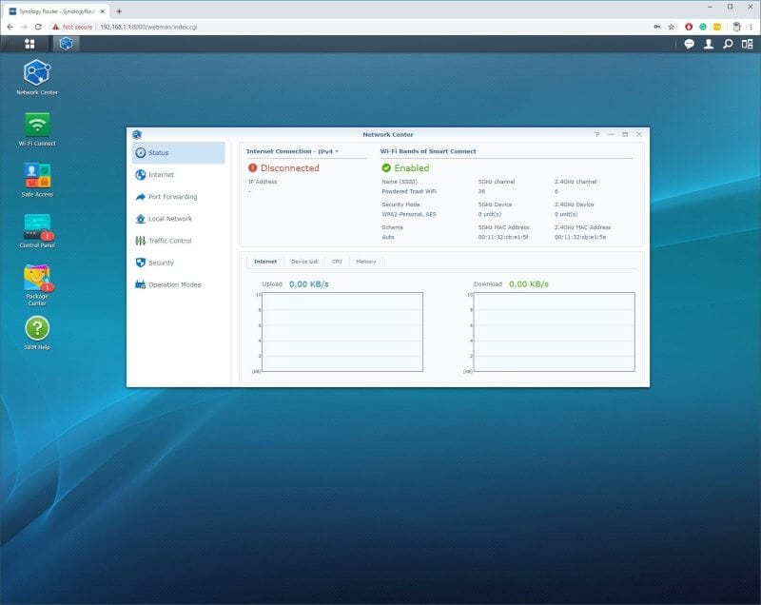Open notifications via the speech bubble icon
This screenshot has width=761, height=605.
(688, 45)
